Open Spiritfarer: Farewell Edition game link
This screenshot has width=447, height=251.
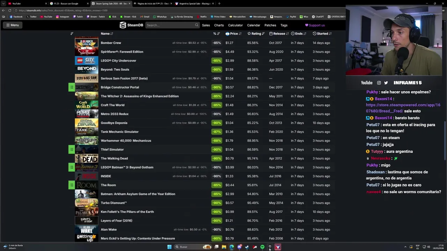[122, 52]
